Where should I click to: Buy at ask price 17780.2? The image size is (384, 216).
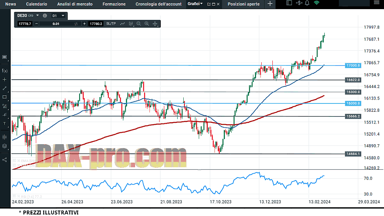[96, 24]
